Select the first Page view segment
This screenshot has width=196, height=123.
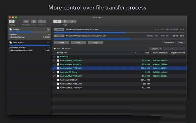[x=57, y=22]
